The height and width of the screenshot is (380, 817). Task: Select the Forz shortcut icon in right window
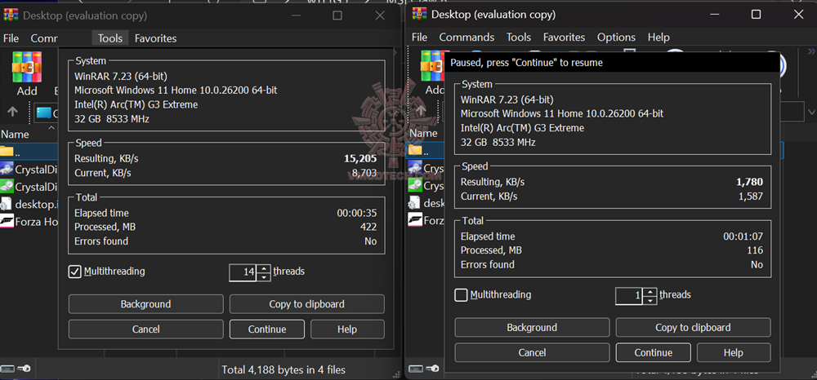coord(415,220)
